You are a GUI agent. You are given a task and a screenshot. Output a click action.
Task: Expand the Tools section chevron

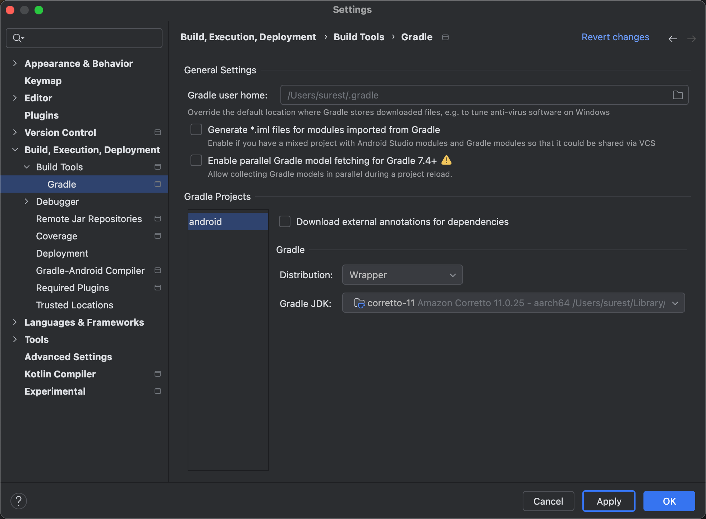tap(15, 339)
